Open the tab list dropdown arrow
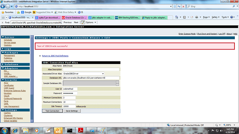Screen dimensions: 239x134 pyautogui.click(x=7, y=18)
